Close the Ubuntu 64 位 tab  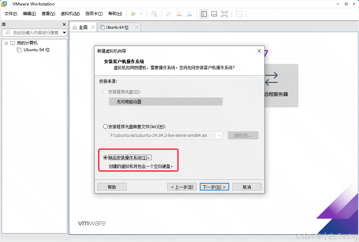pos(137,27)
